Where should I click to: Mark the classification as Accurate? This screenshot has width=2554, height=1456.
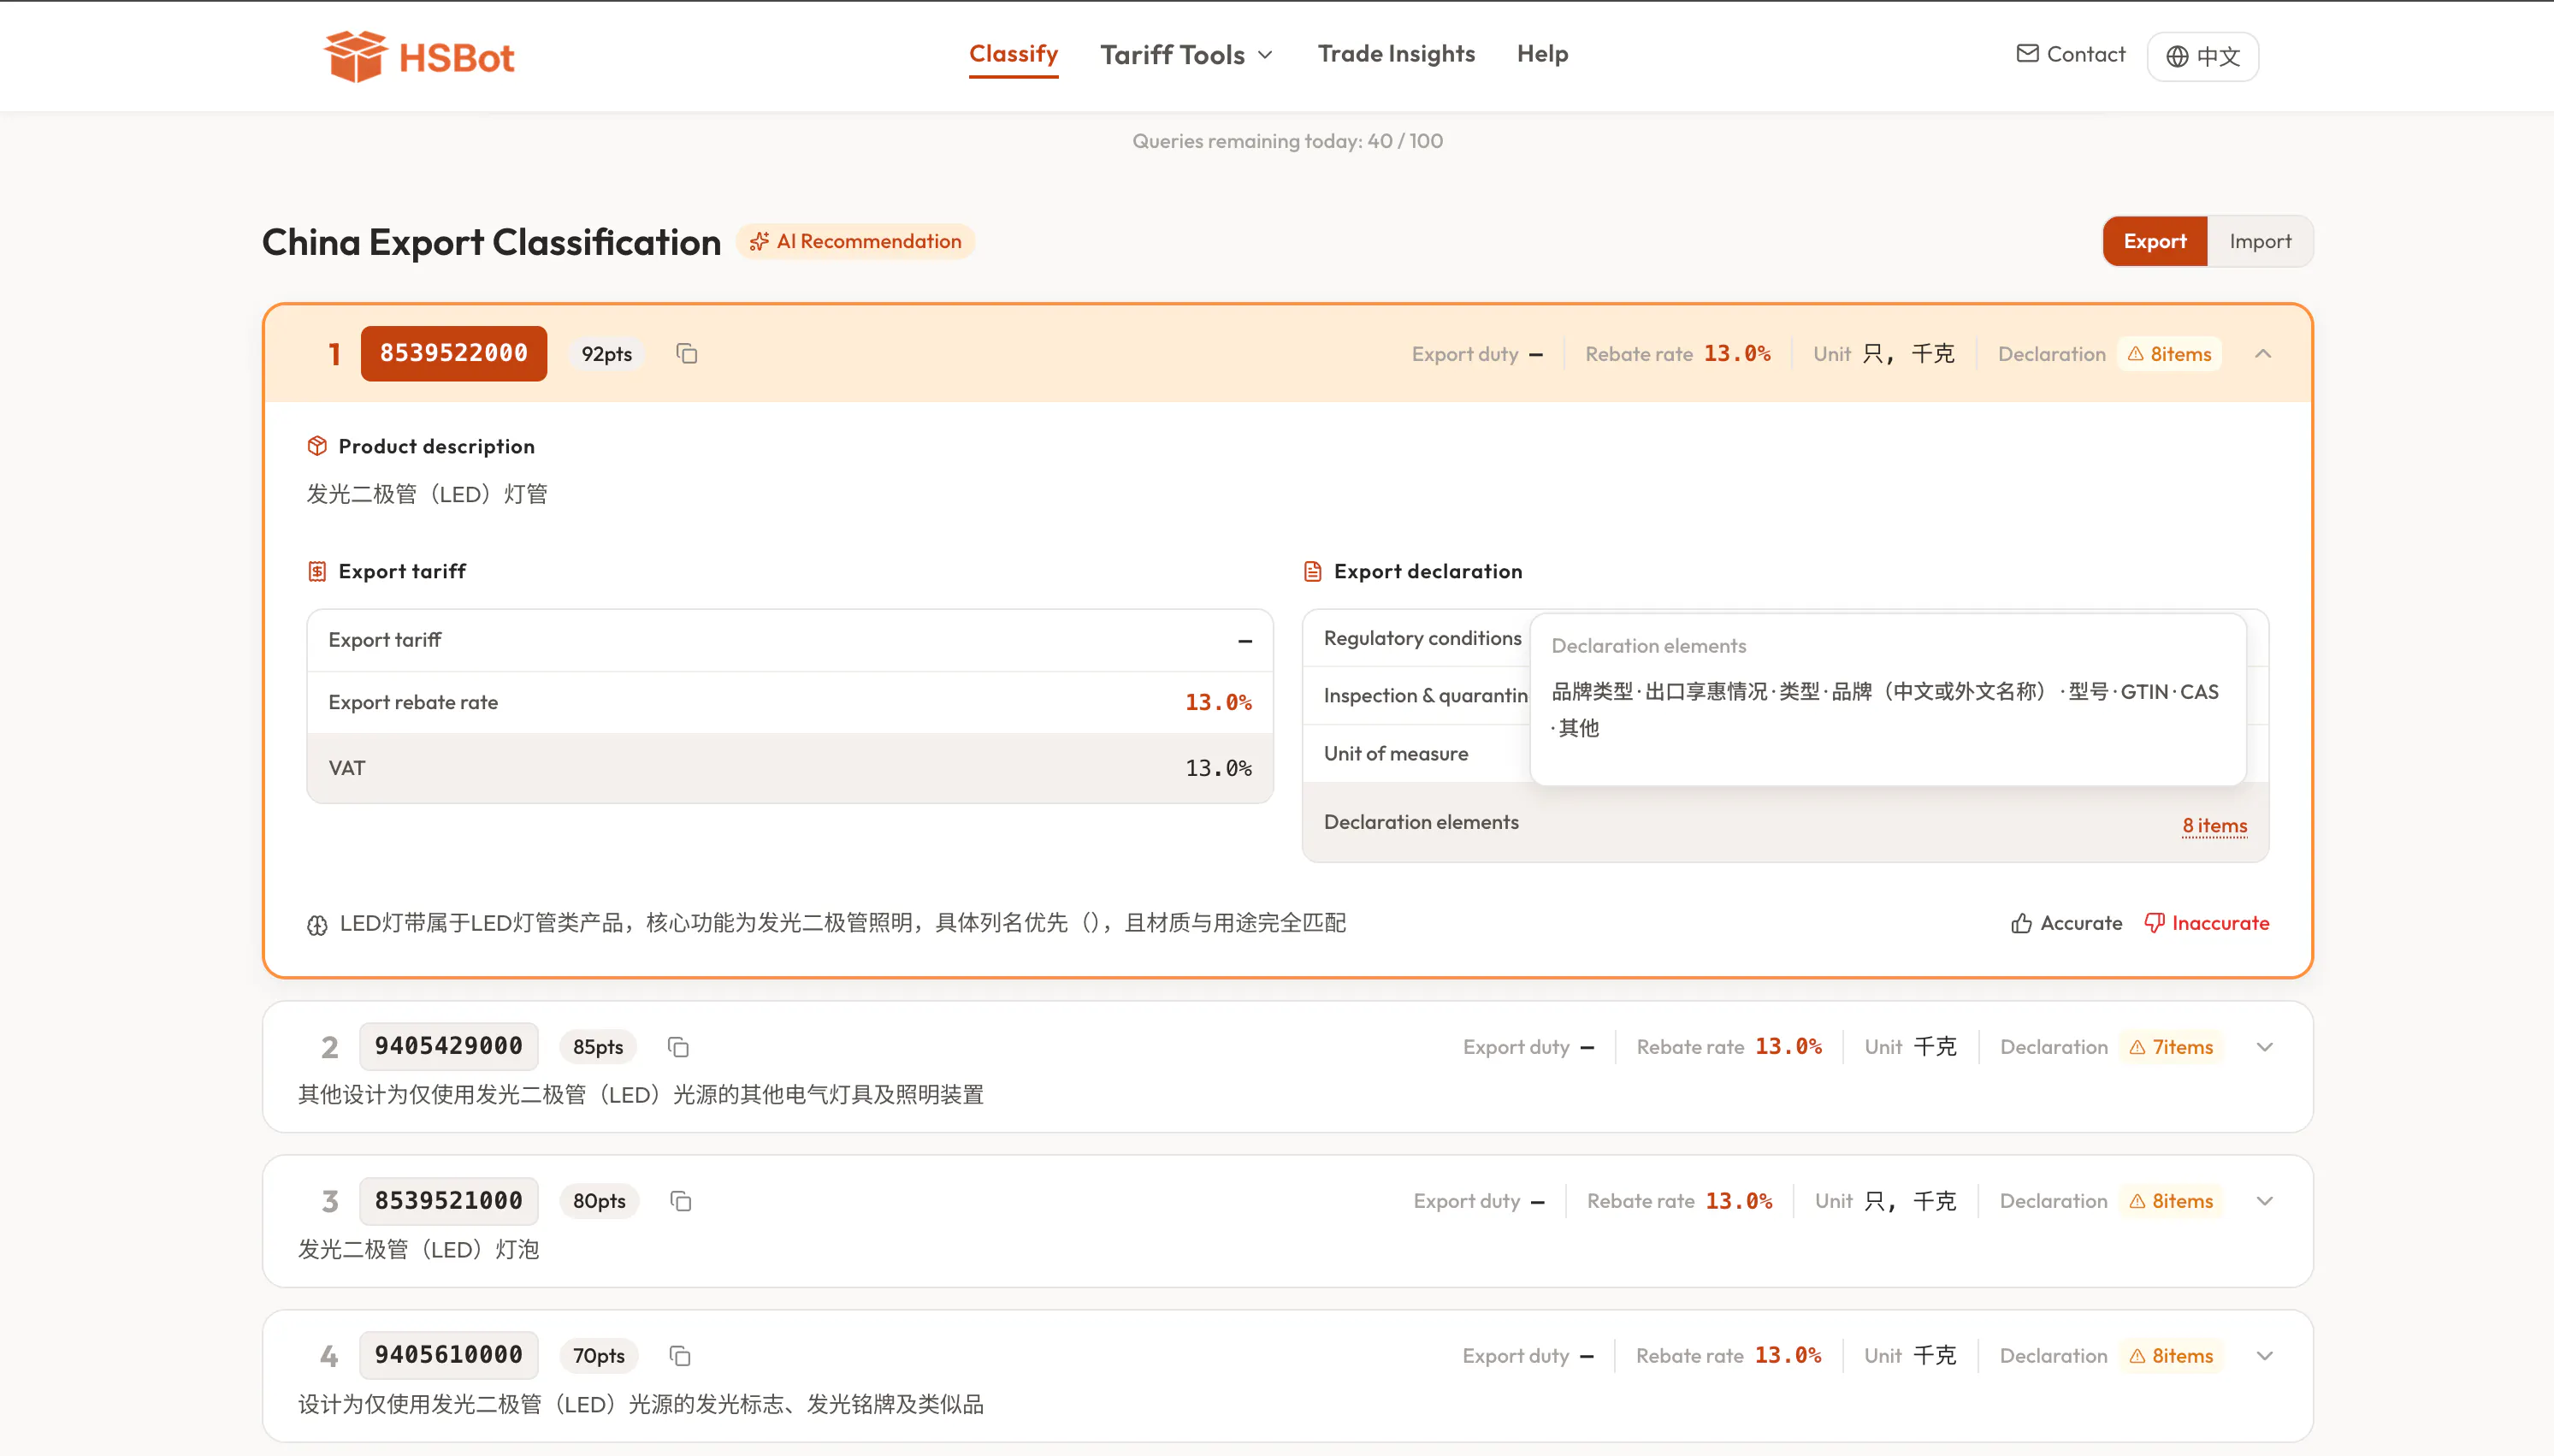(2066, 923)
